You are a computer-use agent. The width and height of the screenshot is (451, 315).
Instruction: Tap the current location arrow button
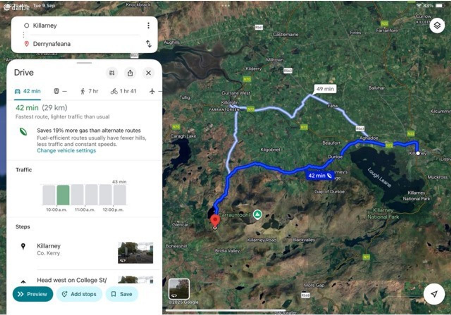(x=434, y=294)
